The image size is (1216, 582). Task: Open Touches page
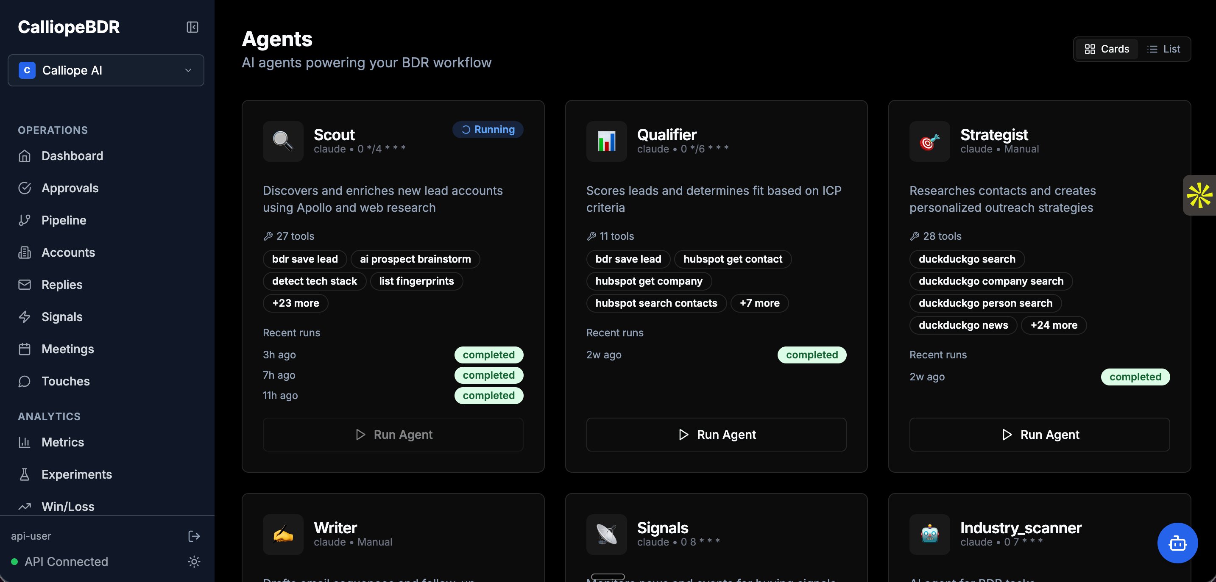65,381
